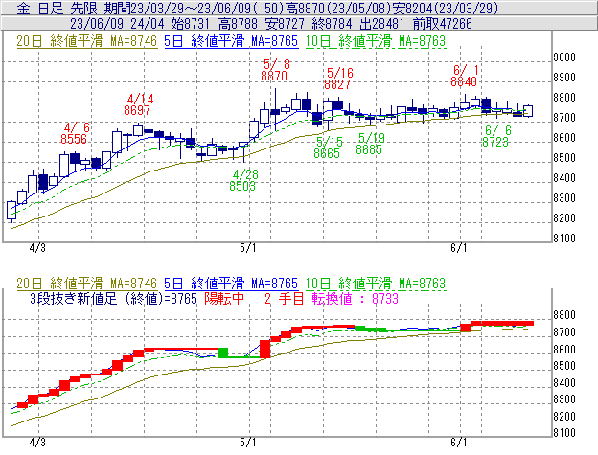
Task: Click the 5/16 8827 high marker
Action: click(x=338, y=79)
